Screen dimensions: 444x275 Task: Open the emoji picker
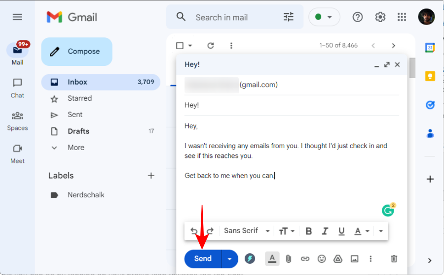pyautogui.click(x=322, y=259)
